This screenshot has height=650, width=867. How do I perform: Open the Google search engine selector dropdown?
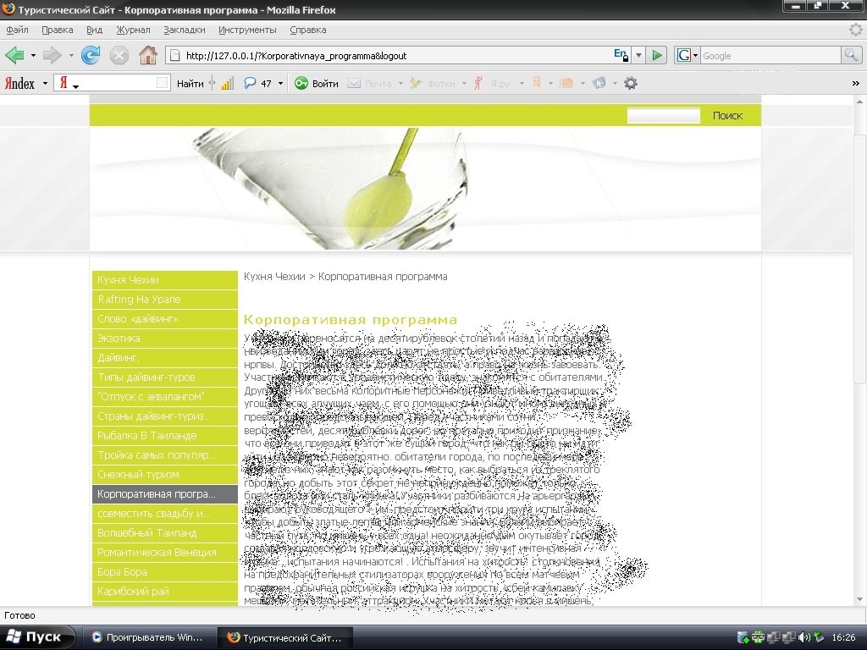click(x=695, y=55)
